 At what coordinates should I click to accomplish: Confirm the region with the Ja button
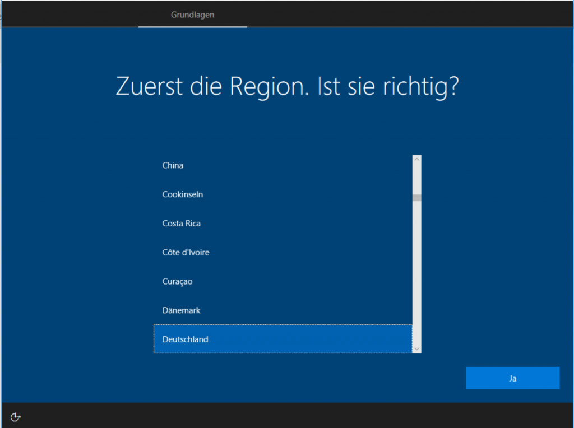[512, 378]
